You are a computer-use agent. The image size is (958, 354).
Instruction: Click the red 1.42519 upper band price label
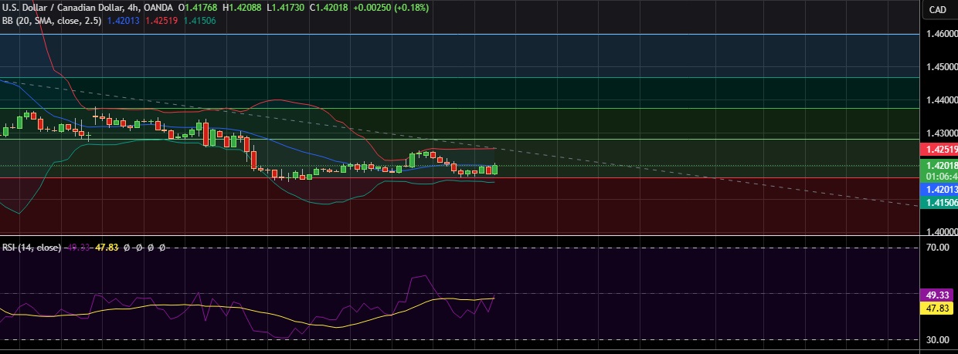(938, 149)
